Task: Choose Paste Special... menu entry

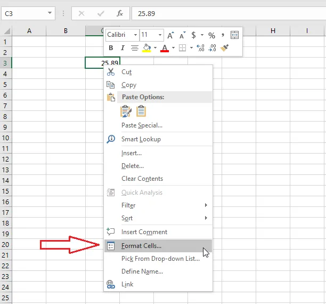Action: [158, 125]
